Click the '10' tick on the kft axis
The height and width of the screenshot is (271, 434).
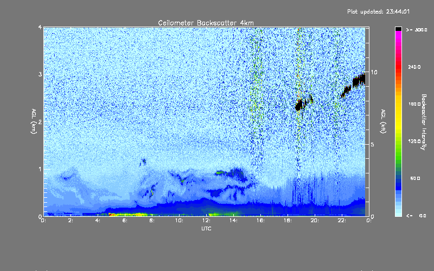tap(374, 72)
